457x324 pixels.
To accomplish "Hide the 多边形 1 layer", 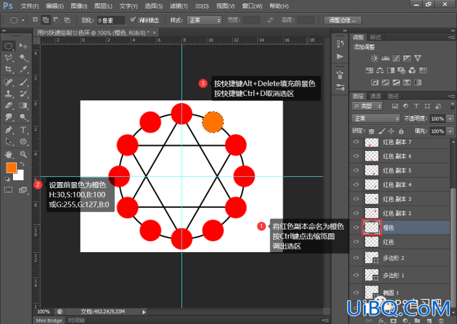I will click(x=356, y=275).
